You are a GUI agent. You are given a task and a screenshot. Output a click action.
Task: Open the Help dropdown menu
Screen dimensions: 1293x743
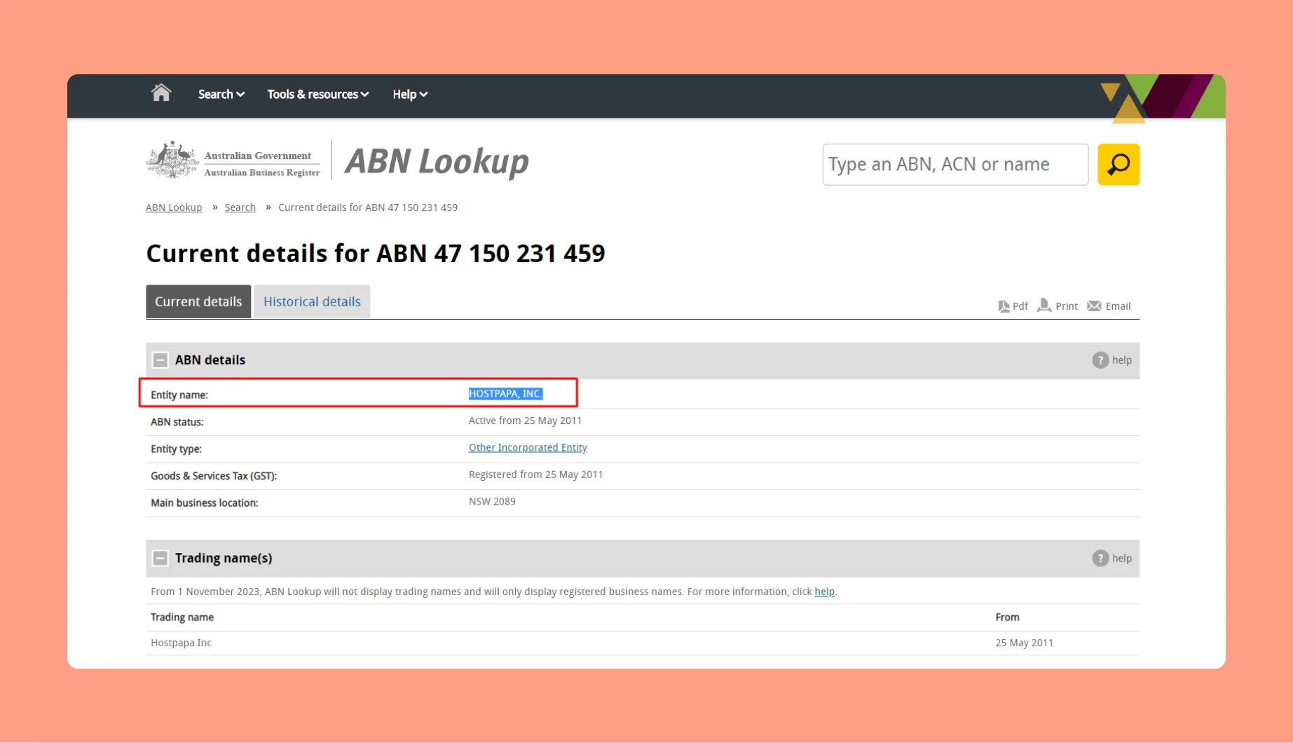(410, 94)
